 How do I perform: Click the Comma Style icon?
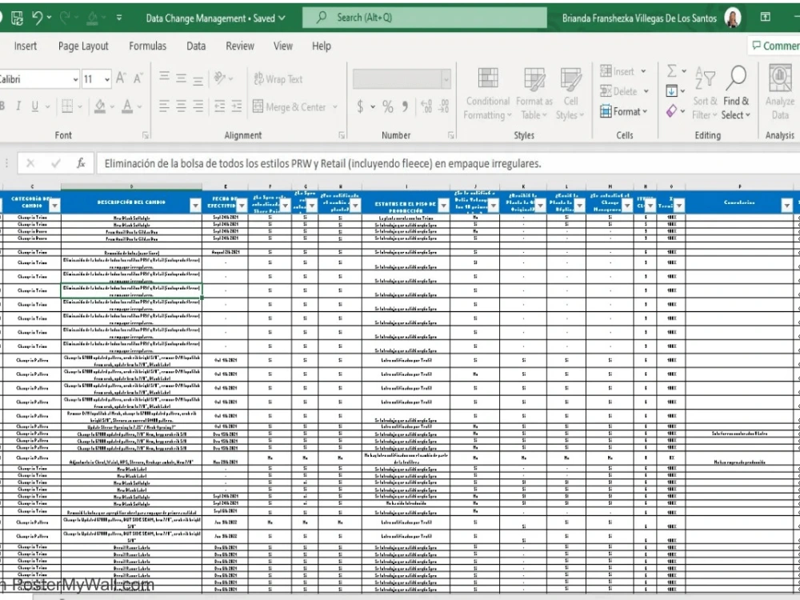pyautogui.click(x=405, y=106)
